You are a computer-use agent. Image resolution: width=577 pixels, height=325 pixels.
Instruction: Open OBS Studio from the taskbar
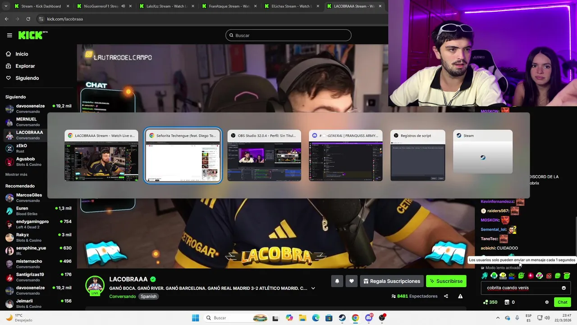[x=382, y=318]
